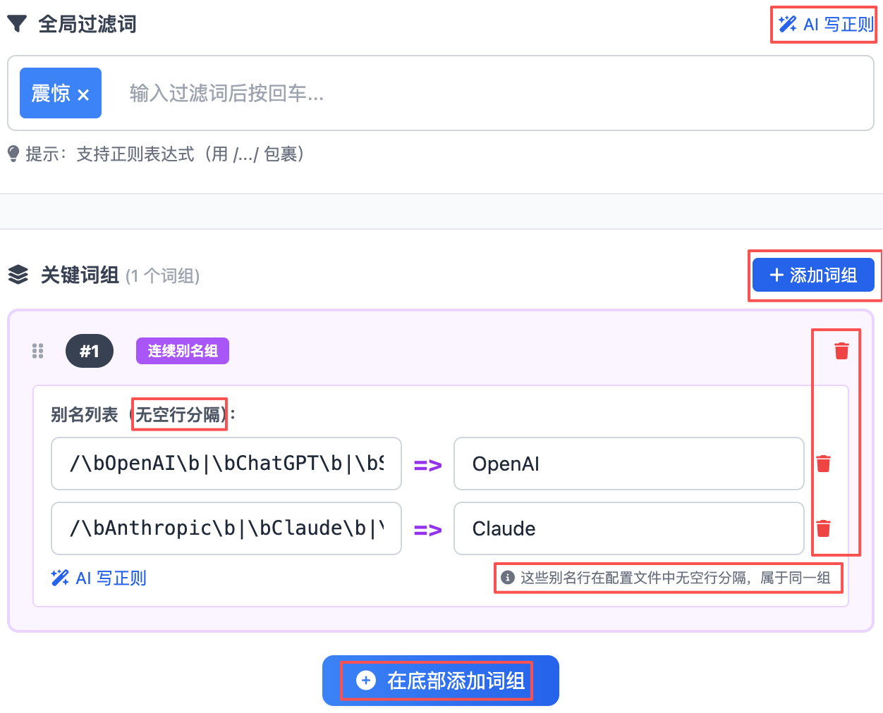Click the lightbulb hint icon
This screenshot has width=883, height=713.
(x=13, y=154)
